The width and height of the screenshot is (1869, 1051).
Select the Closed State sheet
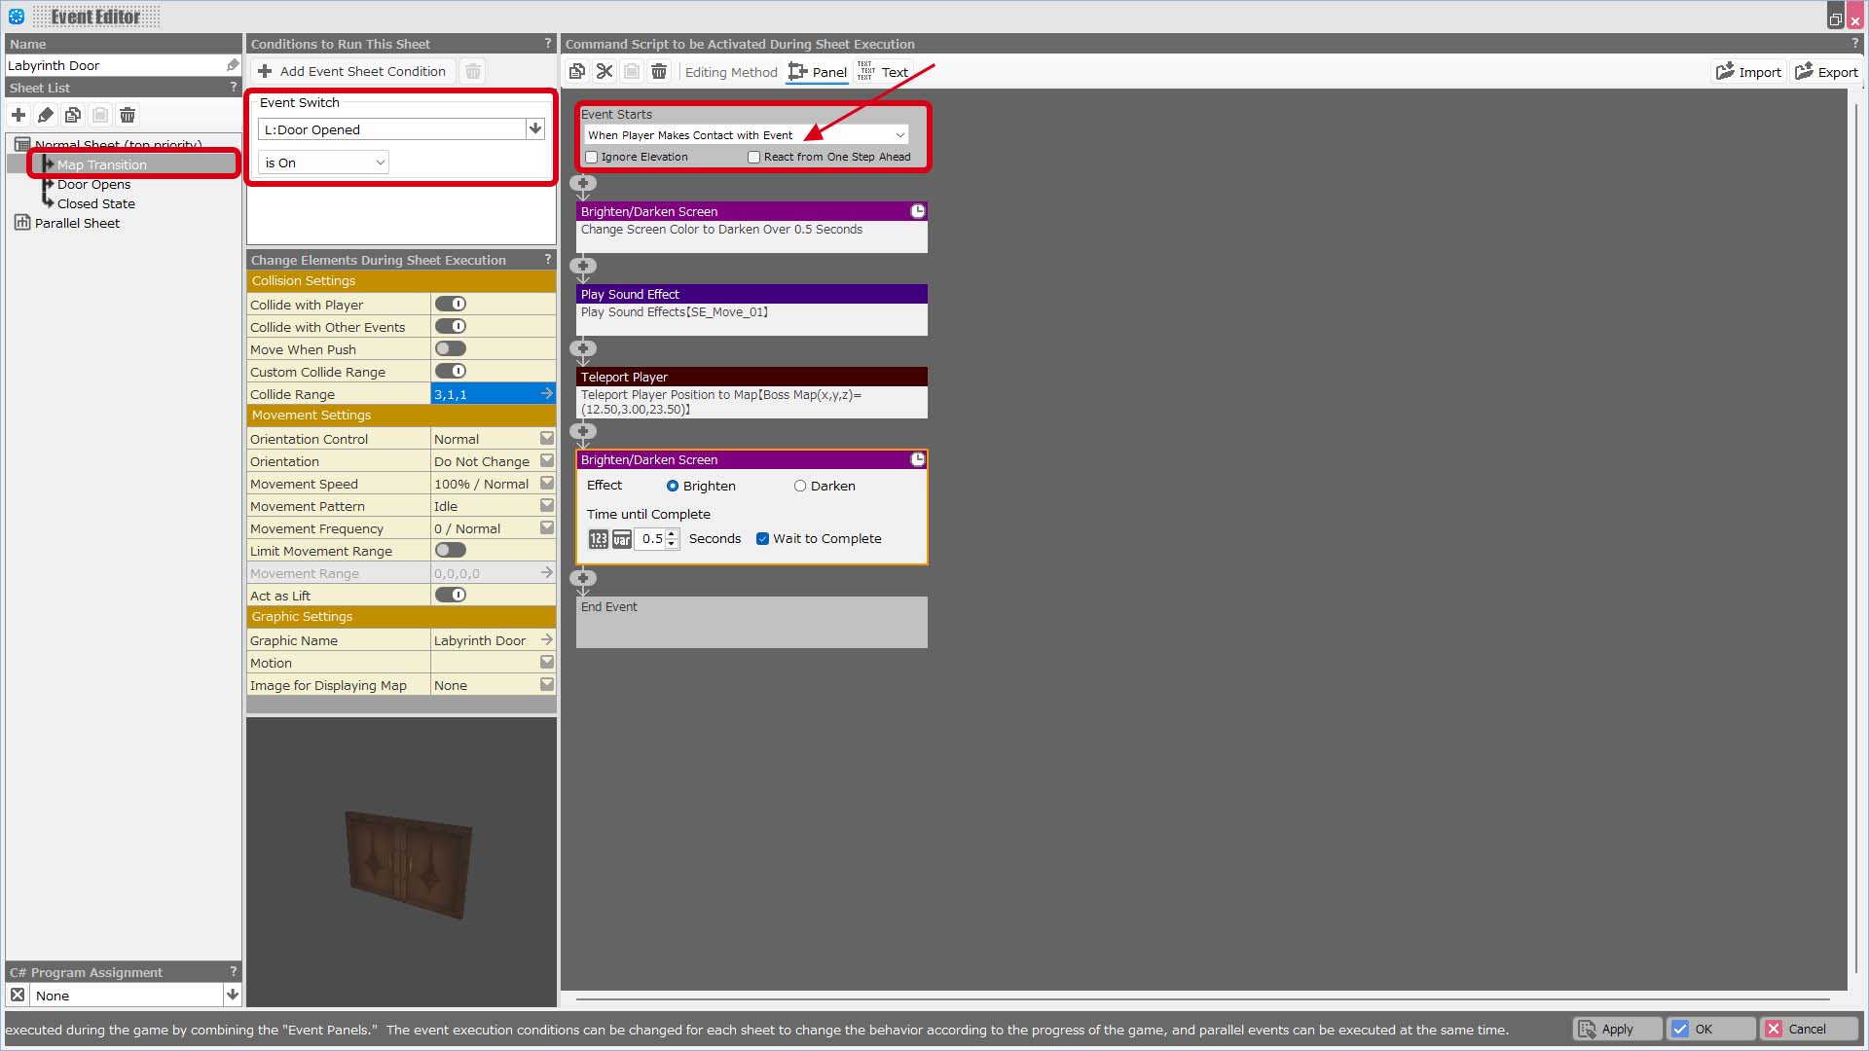(x=95, y=203)
